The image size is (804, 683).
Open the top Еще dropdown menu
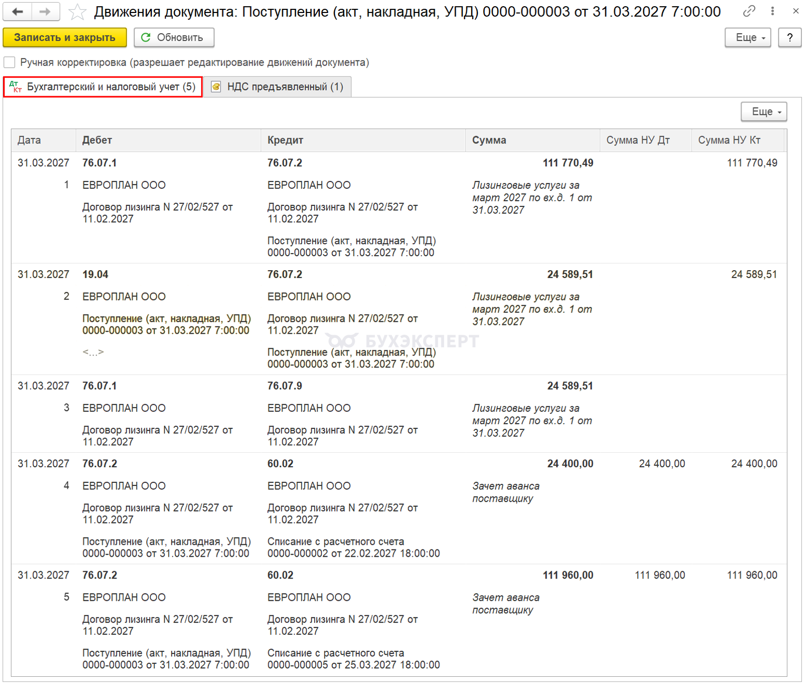pos(748,37)
